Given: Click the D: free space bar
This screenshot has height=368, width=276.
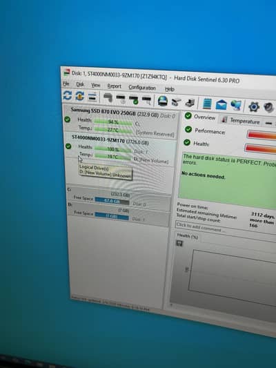Looking at the screenshot, I should pos(112,216).
